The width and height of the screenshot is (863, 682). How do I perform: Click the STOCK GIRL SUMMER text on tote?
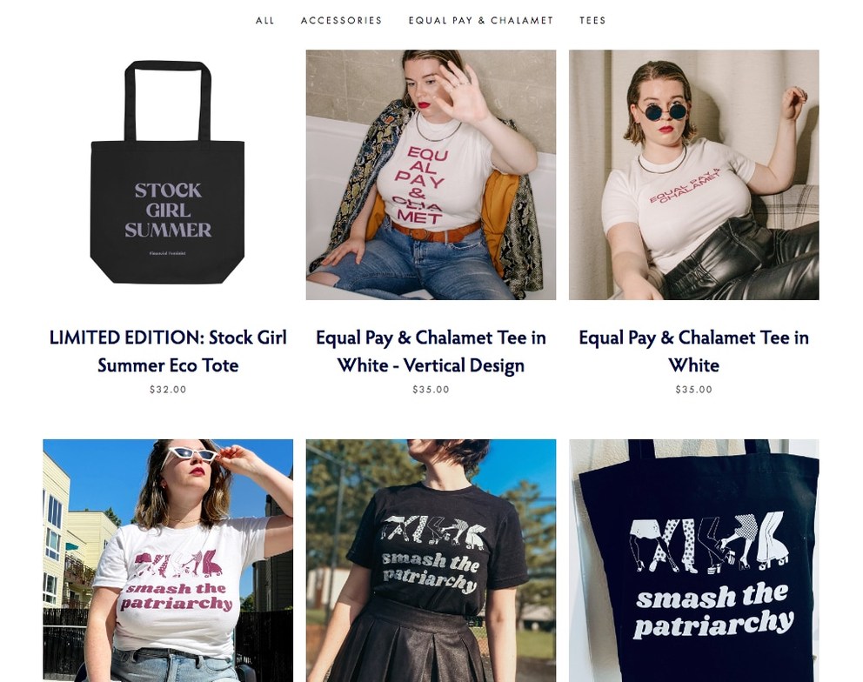(168, 211)
